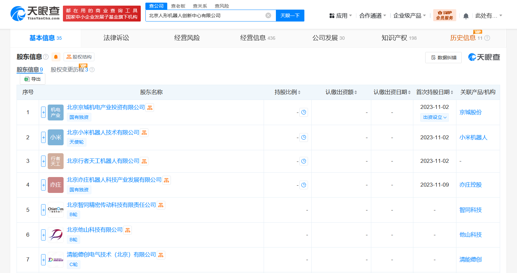Click the TianYanCha logo
Viewport: 517px width, 273px height.
[35, 14]
